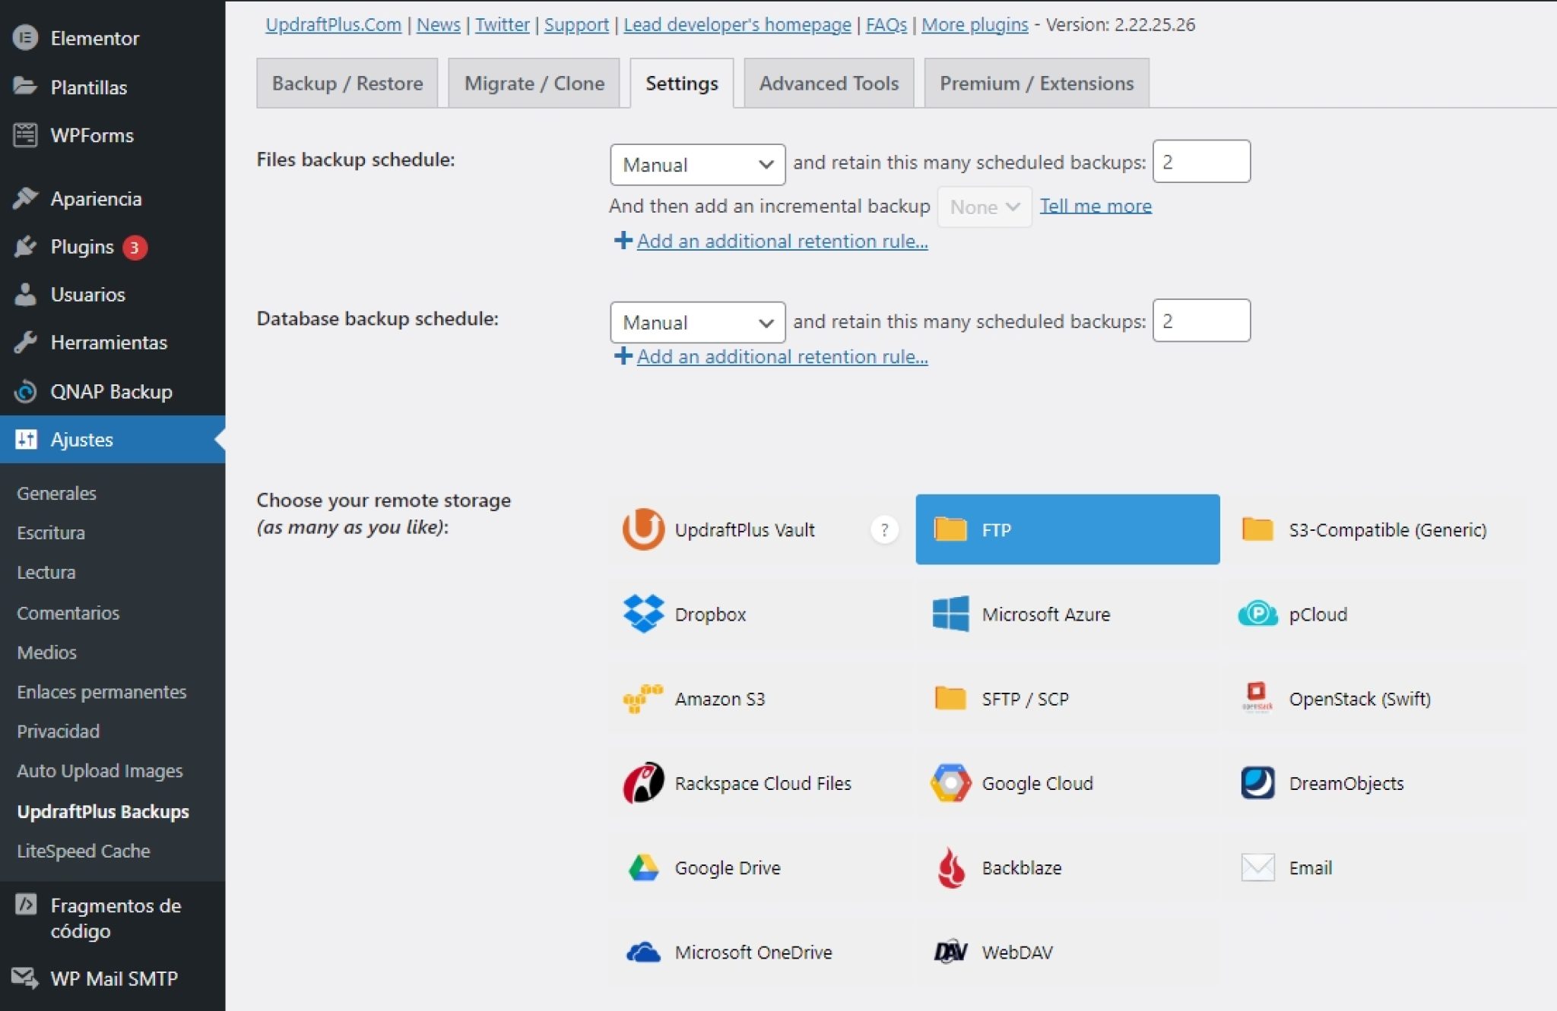
Task: Deselect the highlighted FTP storage option
Action: click(x=996, y=529)
